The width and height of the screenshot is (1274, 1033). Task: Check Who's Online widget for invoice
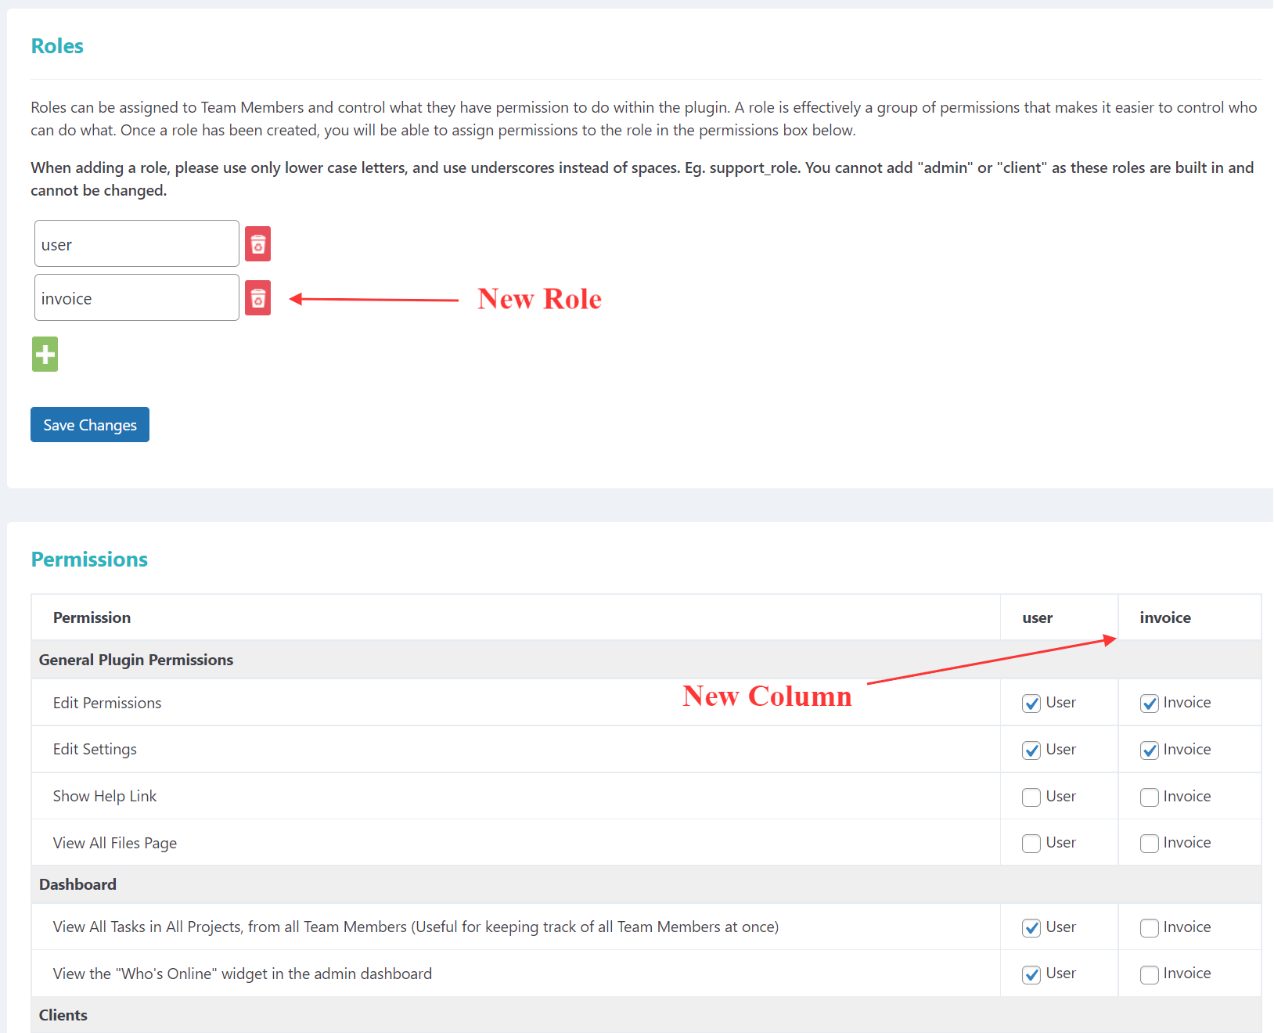(1150, 974)
